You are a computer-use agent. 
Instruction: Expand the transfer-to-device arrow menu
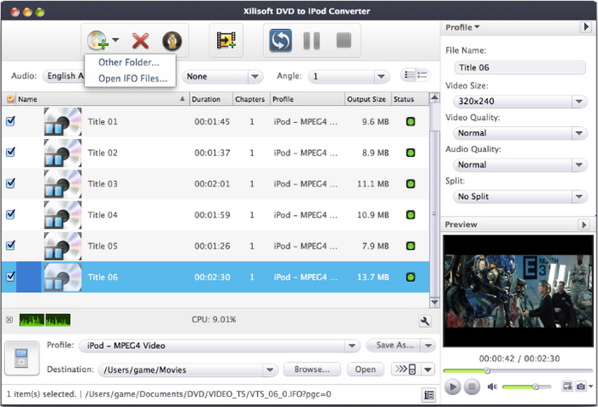point(428,369)
